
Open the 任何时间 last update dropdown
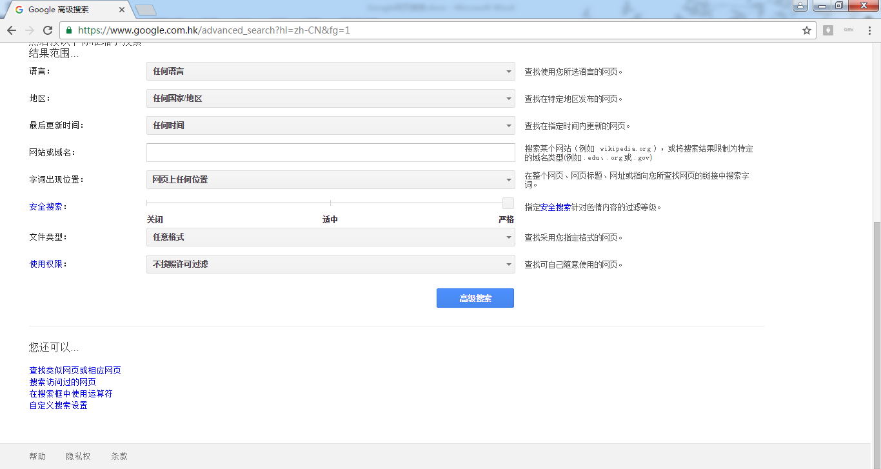pos(330,126)
